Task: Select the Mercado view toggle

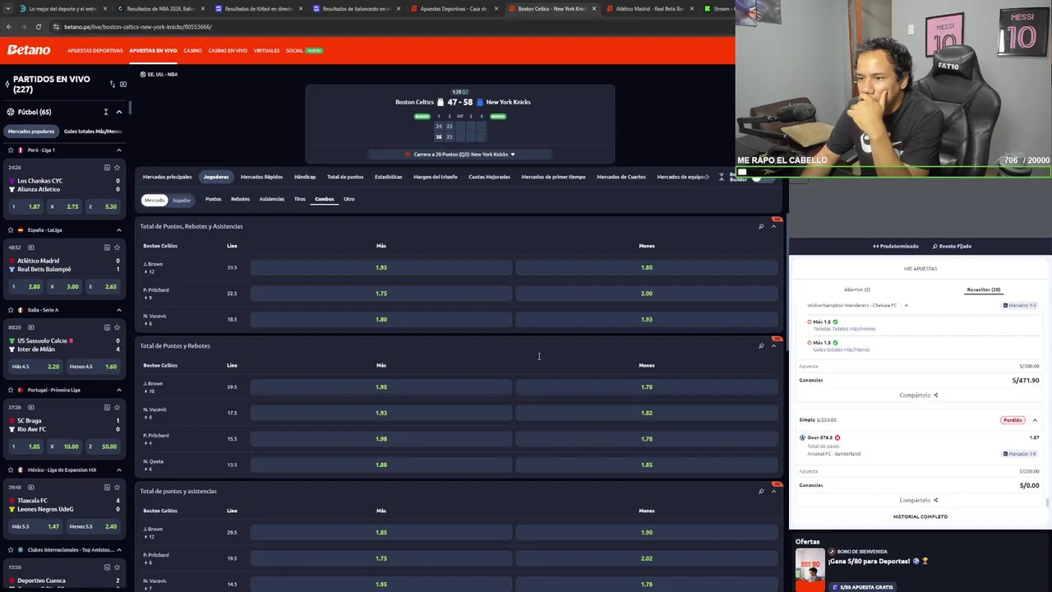Action: [x=155, y=200]
